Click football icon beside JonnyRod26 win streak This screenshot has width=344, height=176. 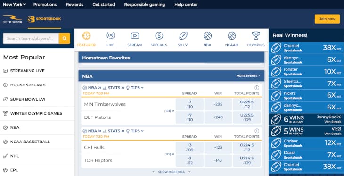pyautogui.click(x=276, y=119)
